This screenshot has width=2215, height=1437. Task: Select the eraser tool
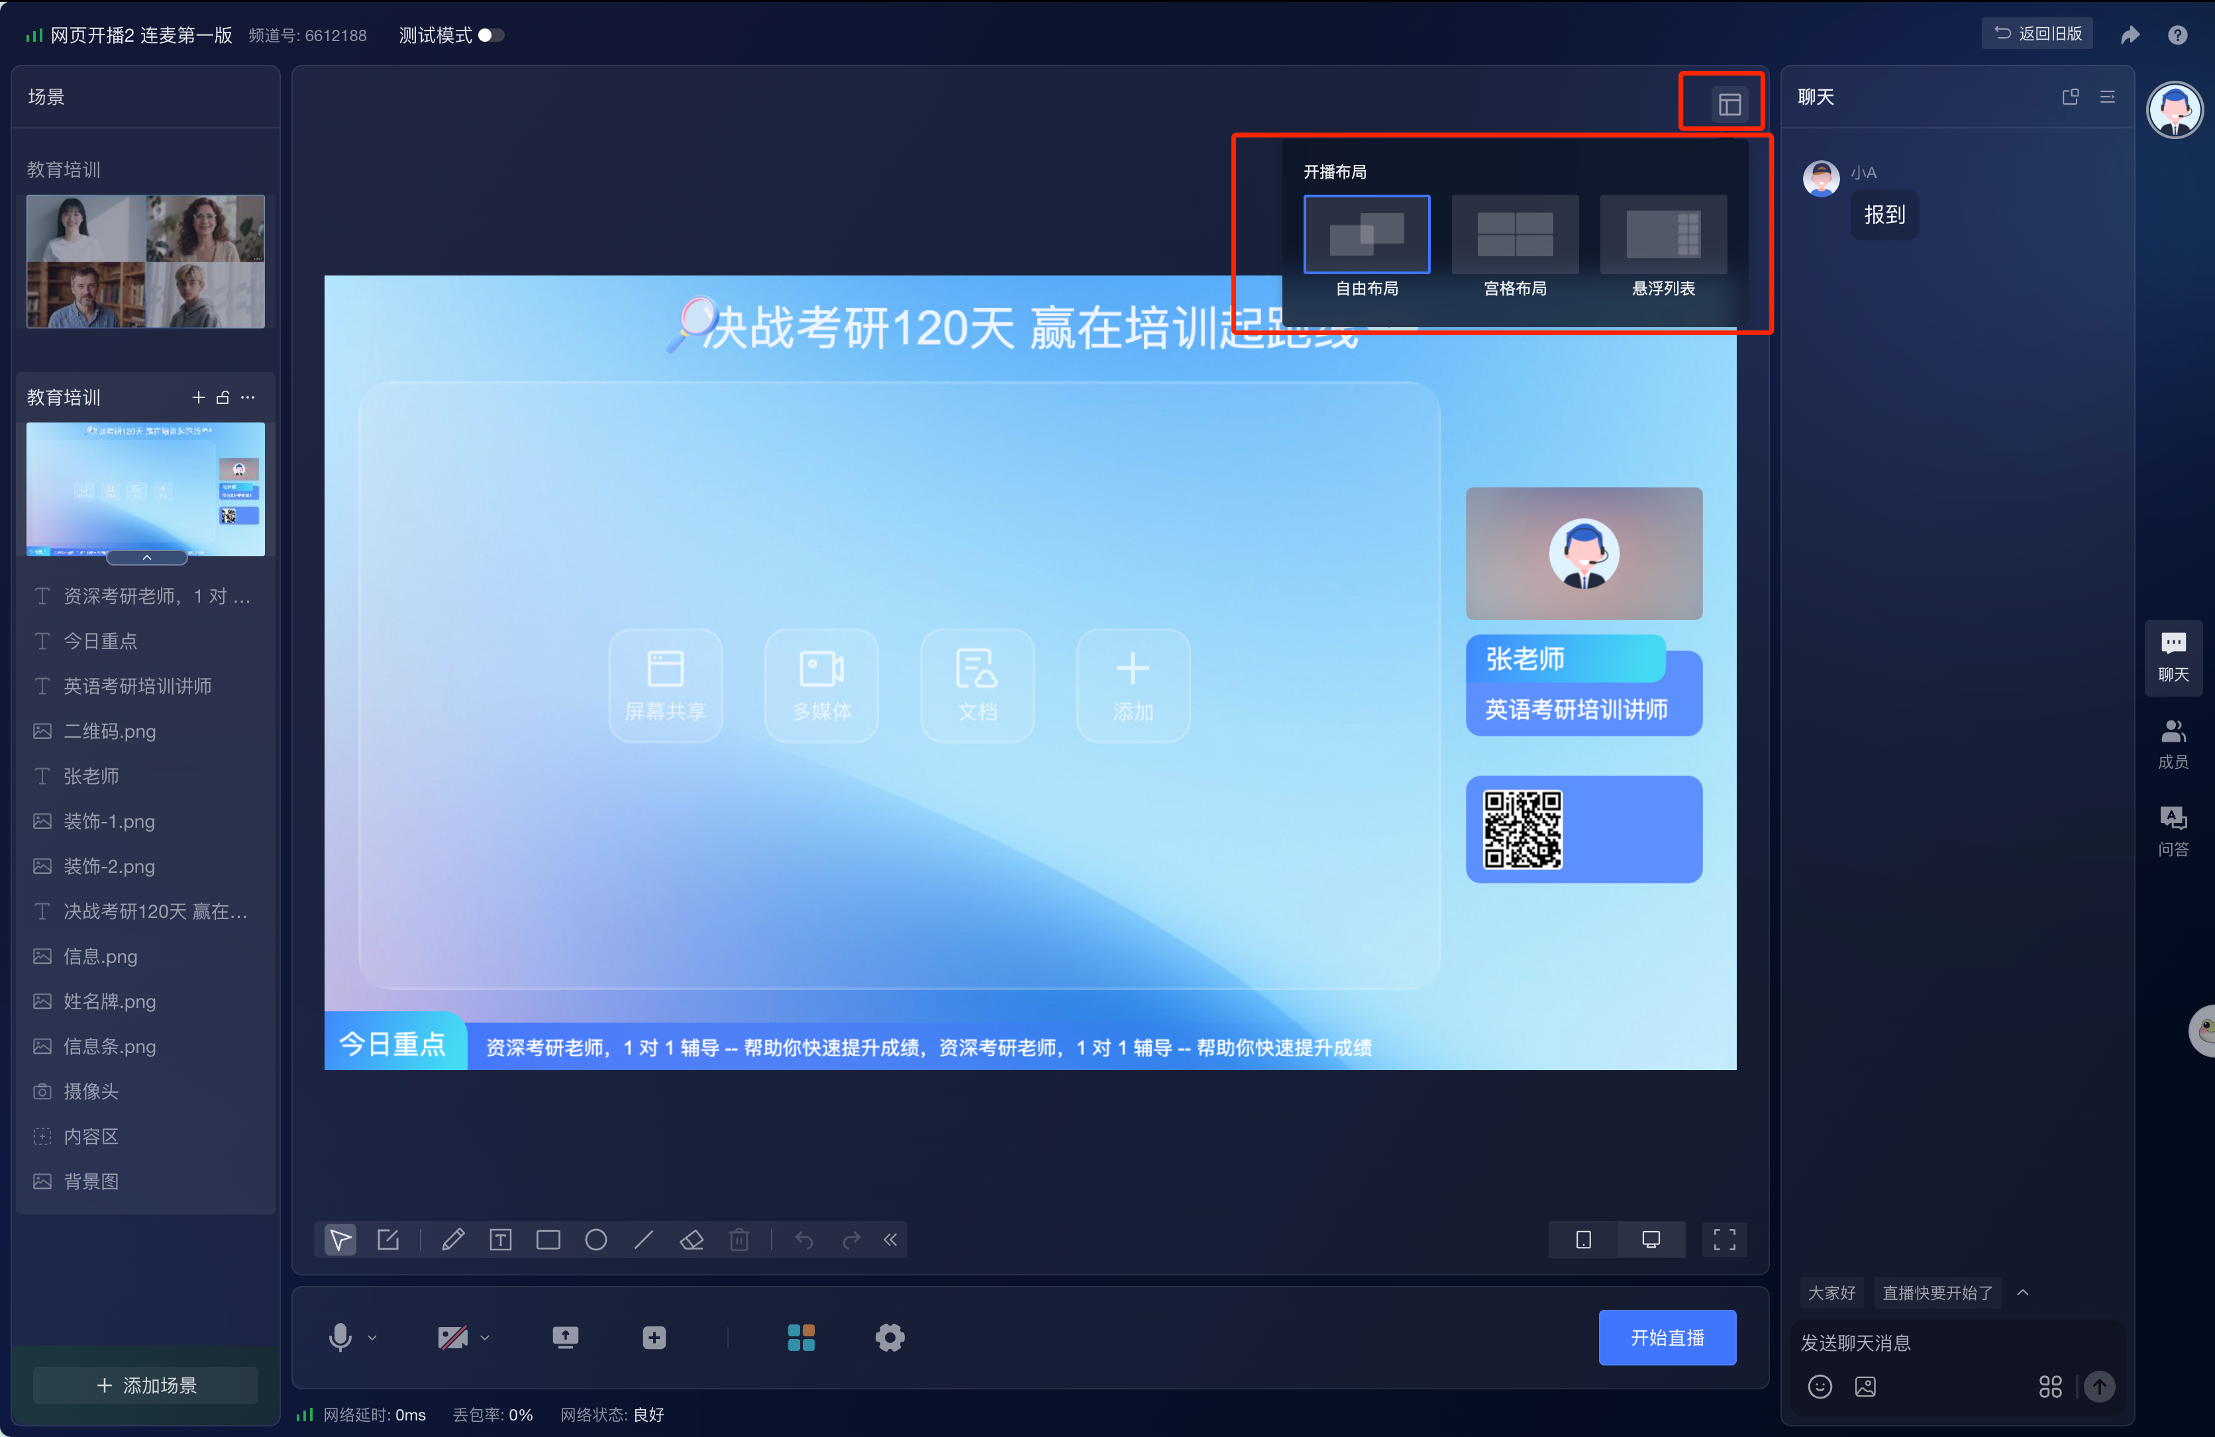[692, 1240]
